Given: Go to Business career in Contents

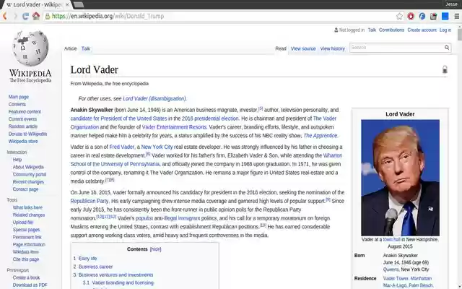Looking at the screenshot, I should (x=96, y=267).
